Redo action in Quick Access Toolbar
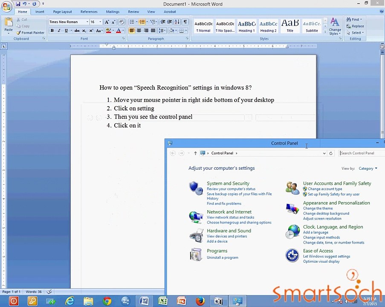Screen dimensions: 385x307 [35, 4]
